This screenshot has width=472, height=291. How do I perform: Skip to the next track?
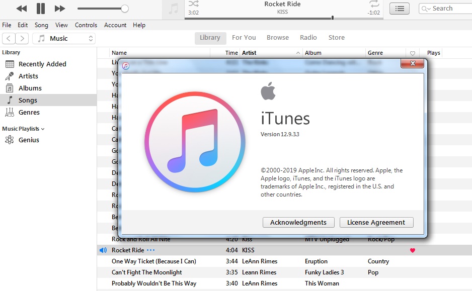(x=60, y=9)
